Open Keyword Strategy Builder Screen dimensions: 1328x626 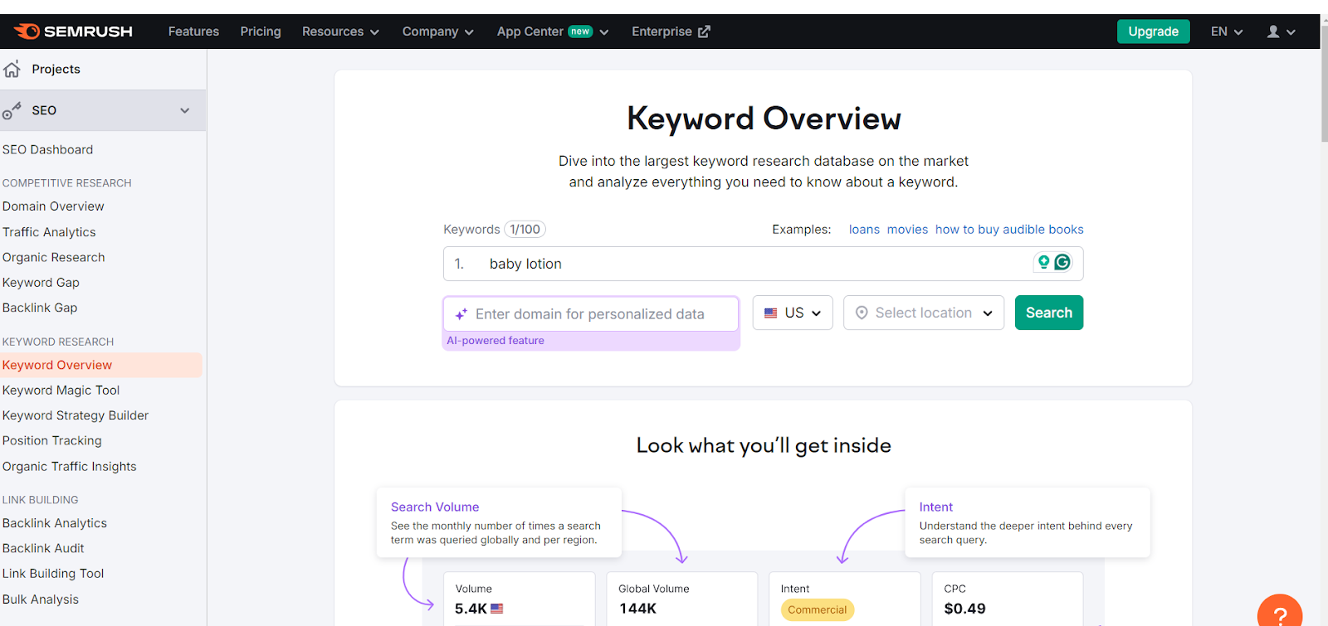[76, 415]
